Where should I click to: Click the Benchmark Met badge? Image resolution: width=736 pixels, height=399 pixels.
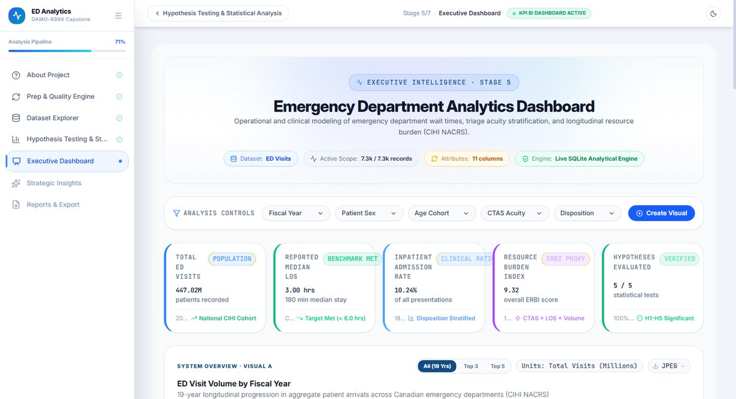pyautogui.click(x=353, y=259)
